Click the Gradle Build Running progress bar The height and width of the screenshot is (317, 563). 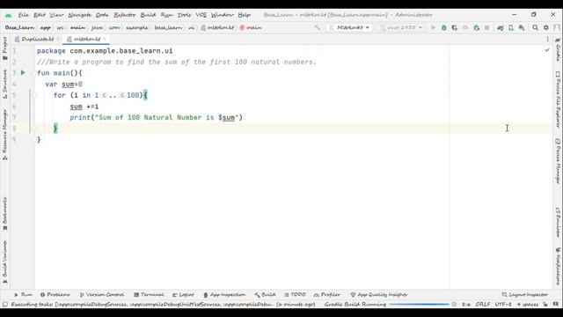coord(419,305)
